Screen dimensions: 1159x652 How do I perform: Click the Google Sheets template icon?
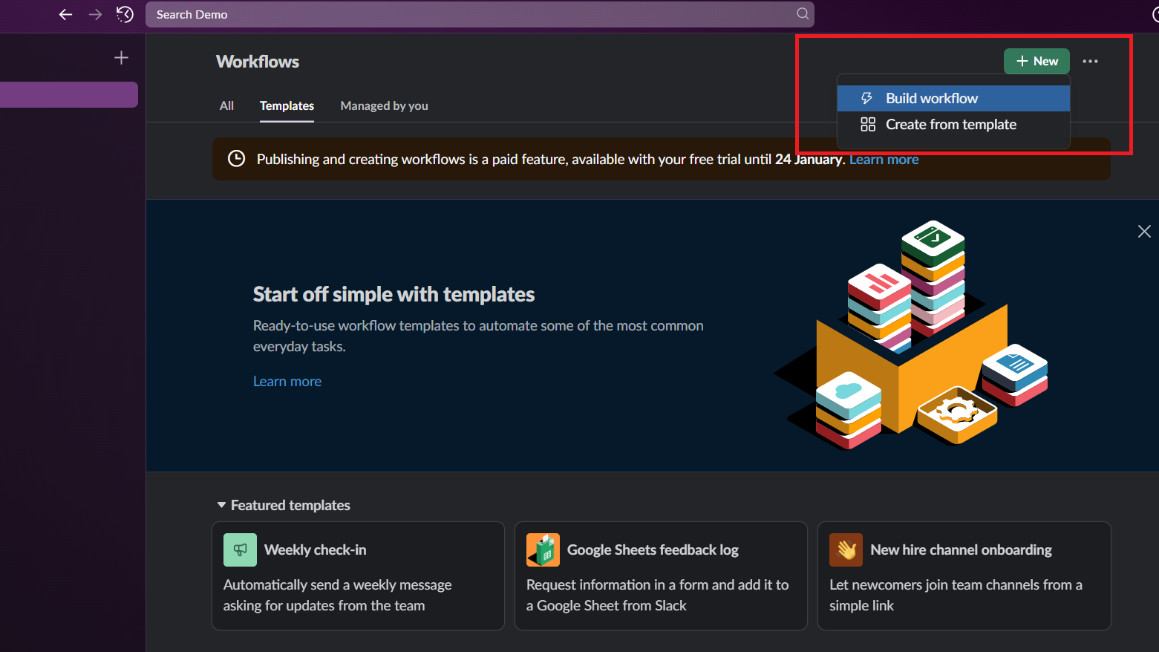click(543, 550)
